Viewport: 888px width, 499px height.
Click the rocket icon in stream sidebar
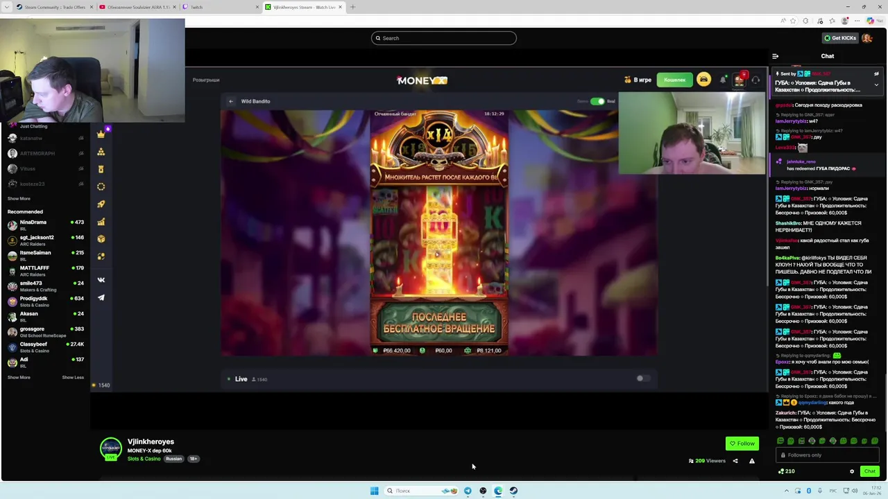pyautogui.click(x=101, y=204)
